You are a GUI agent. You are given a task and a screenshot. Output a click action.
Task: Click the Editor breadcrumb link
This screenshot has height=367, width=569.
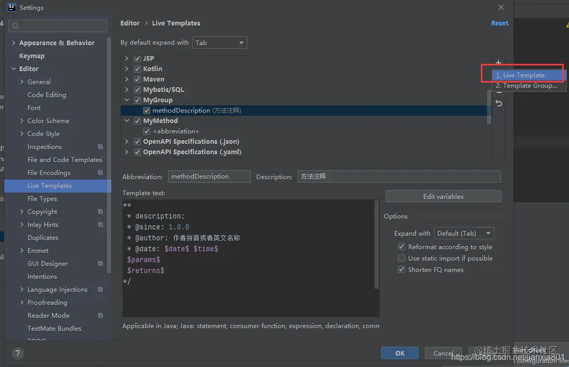(x=130, y=23)
